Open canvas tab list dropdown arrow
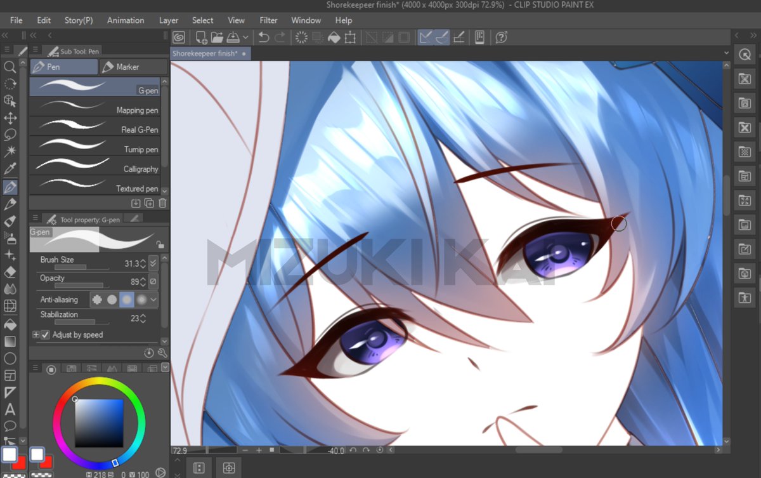This screenshot has height=478, width=761. 727,53
